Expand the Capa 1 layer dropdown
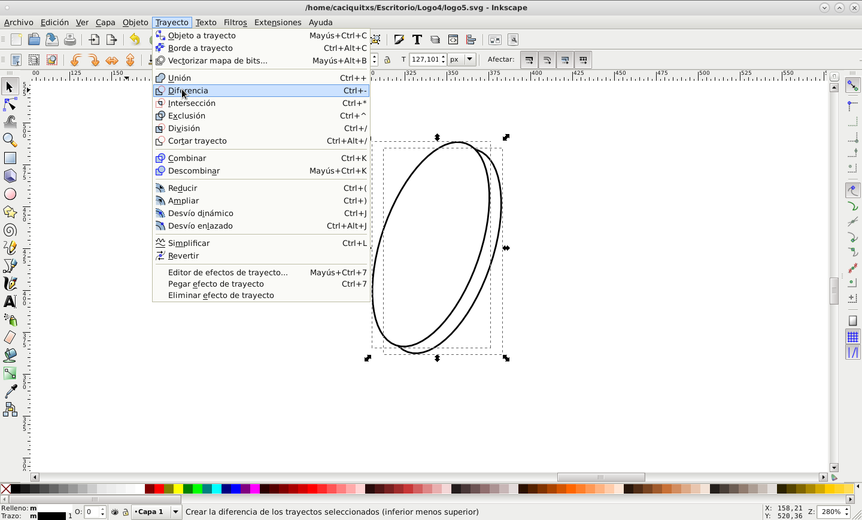Screen dimensions: 862x520 (x=175, y=512)
